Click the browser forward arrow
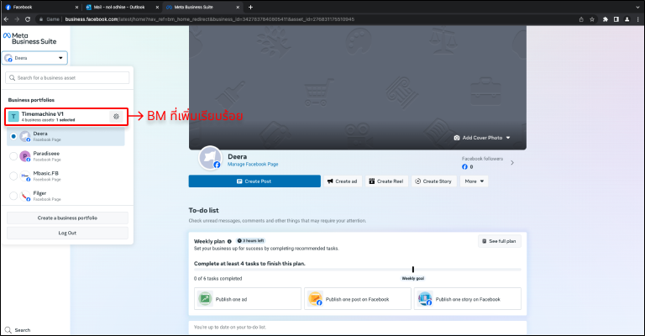Image resolution: width=645 pixels, height=336 pixels. 17,19
